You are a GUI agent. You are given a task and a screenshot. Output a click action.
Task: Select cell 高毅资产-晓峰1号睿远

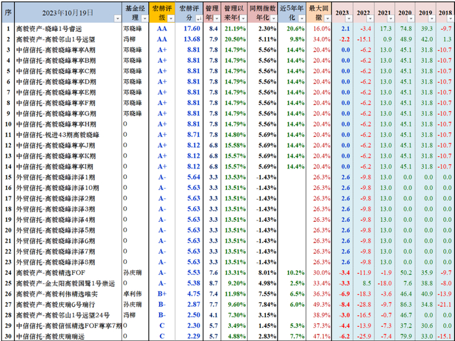[x=68, y=29]
